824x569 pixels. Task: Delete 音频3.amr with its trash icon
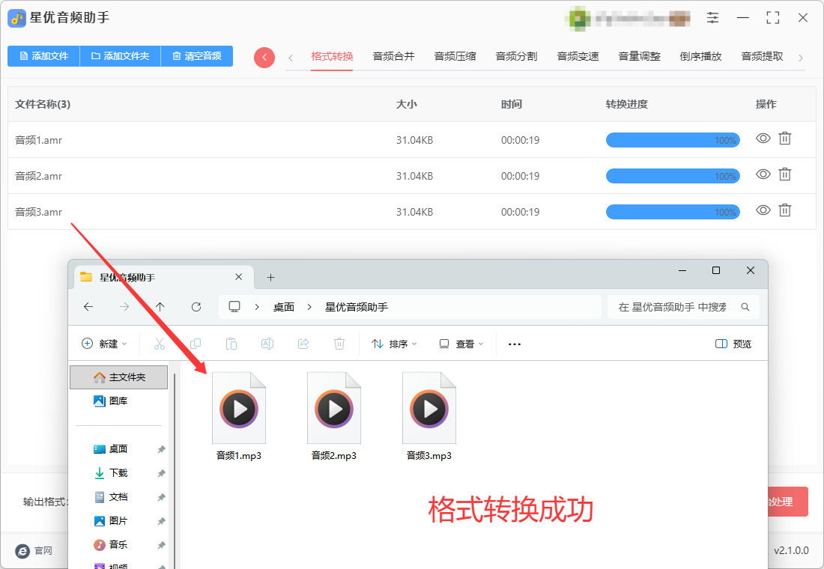click(x=784, y=210)
